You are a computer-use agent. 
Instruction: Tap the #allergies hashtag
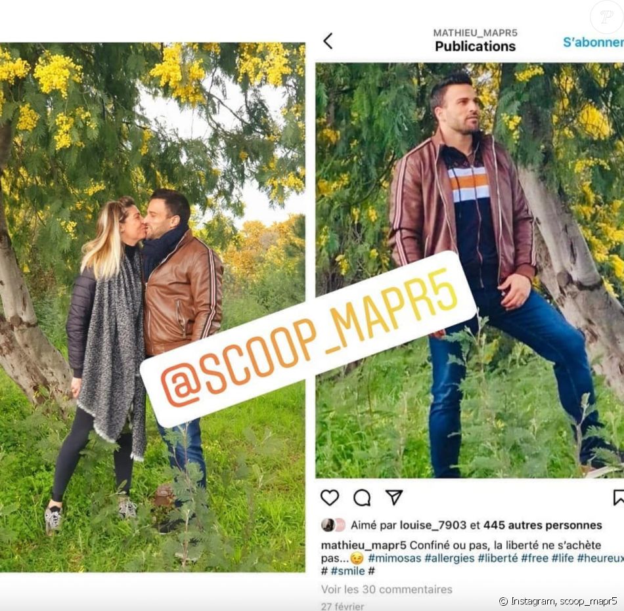point(449,558)
